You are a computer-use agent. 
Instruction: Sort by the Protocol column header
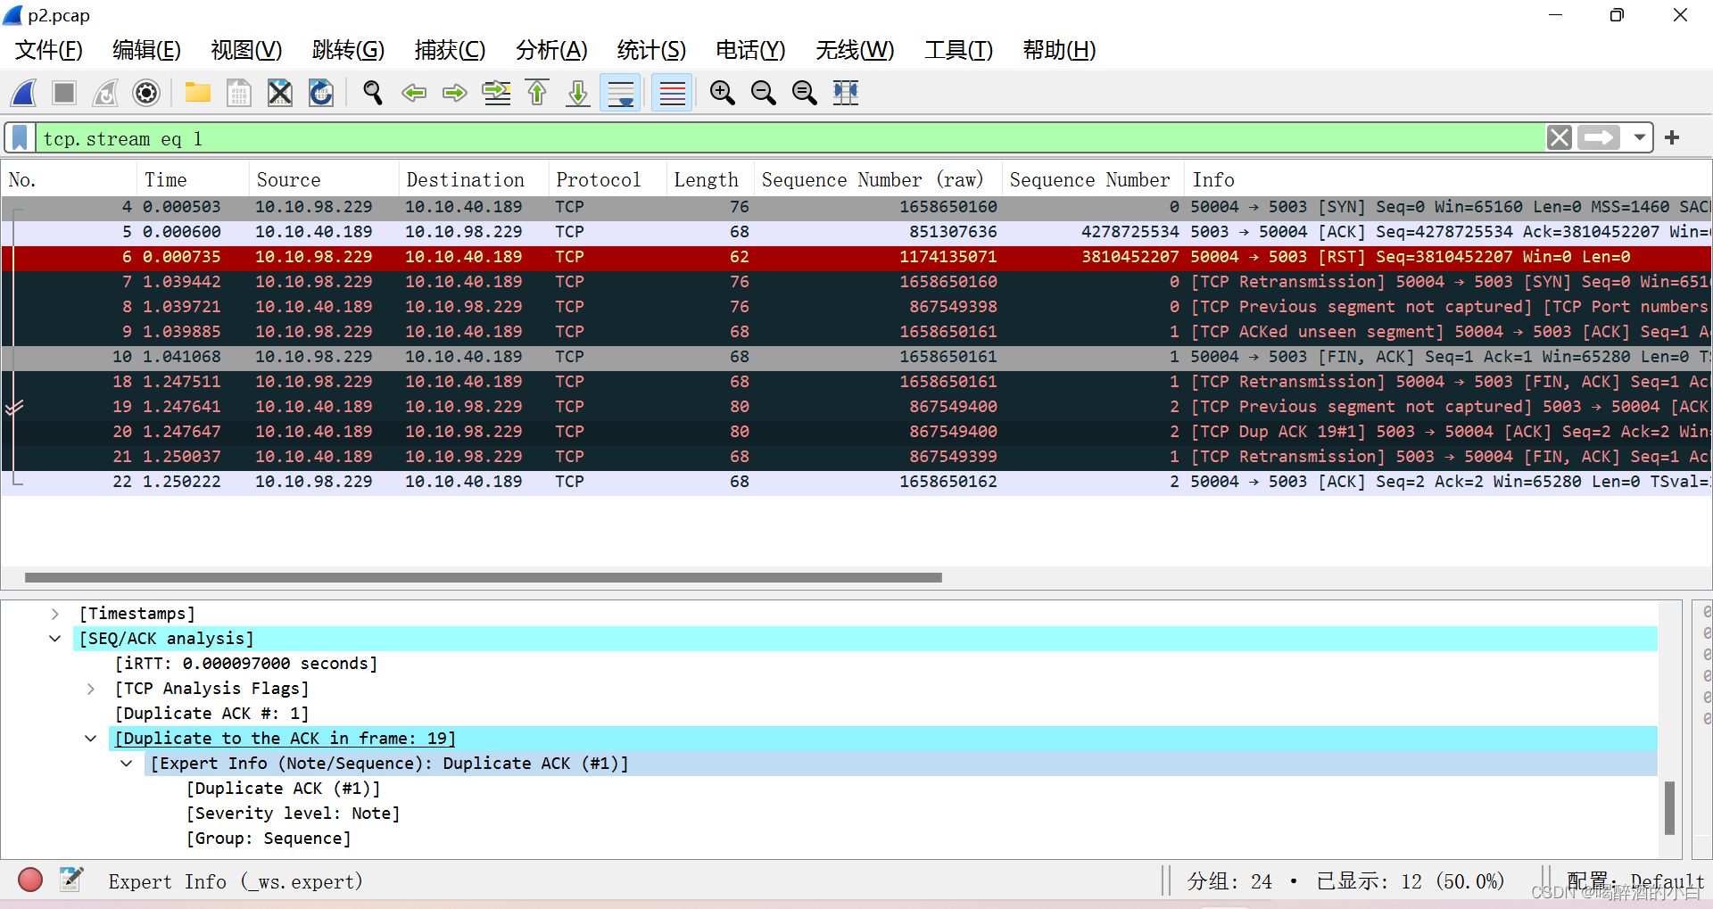(608, 180)
